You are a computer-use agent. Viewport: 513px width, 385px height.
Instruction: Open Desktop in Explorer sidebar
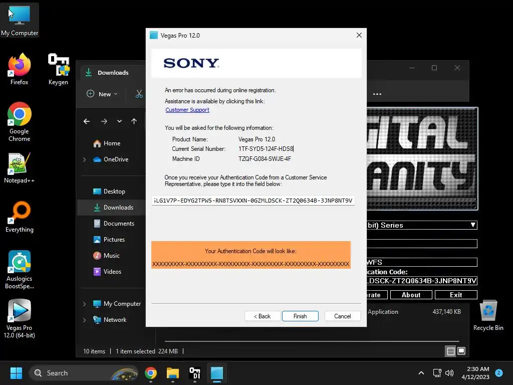[109, 191]
